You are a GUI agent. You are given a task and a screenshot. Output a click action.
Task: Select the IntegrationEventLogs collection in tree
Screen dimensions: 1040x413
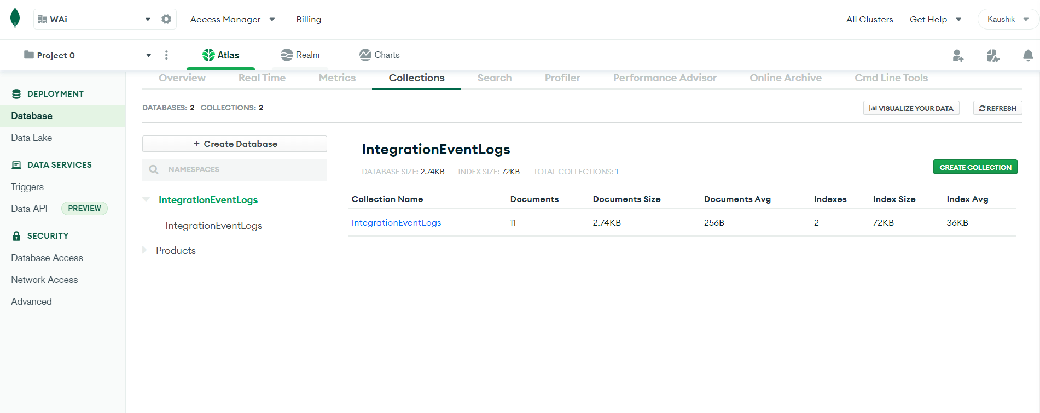tap(213, 226)
